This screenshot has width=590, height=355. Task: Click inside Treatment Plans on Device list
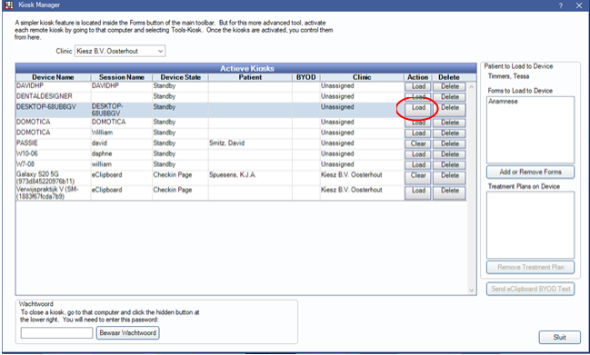click(530, 224)
